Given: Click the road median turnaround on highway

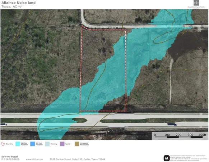Looking at the screenshot, I should tap(94, 120).
